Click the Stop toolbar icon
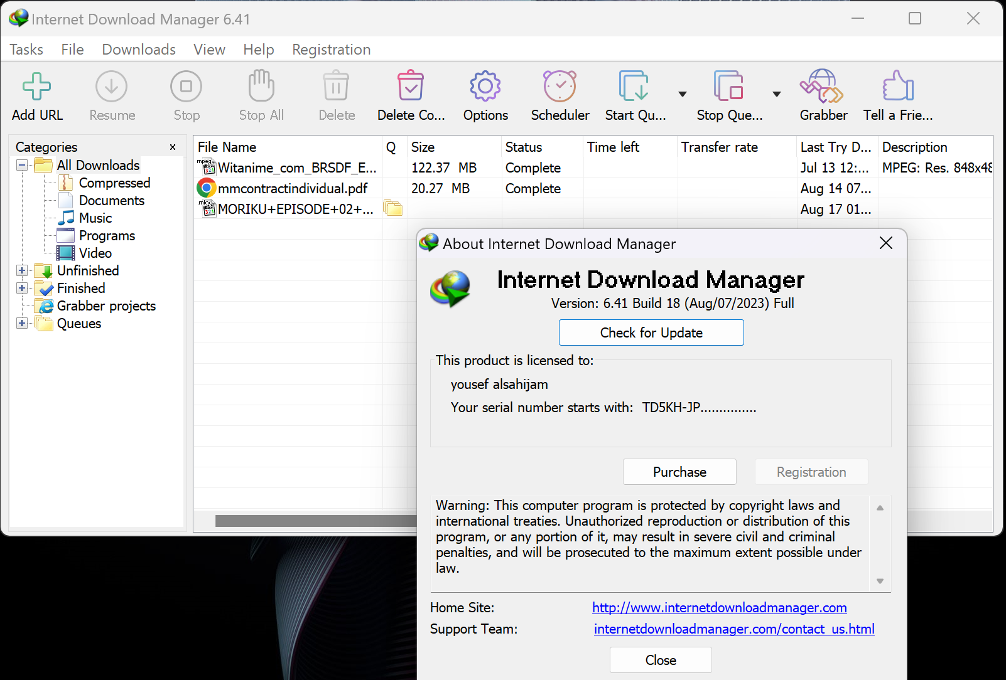The height and width of the screenshot is (680, 1006). [187, 87]
